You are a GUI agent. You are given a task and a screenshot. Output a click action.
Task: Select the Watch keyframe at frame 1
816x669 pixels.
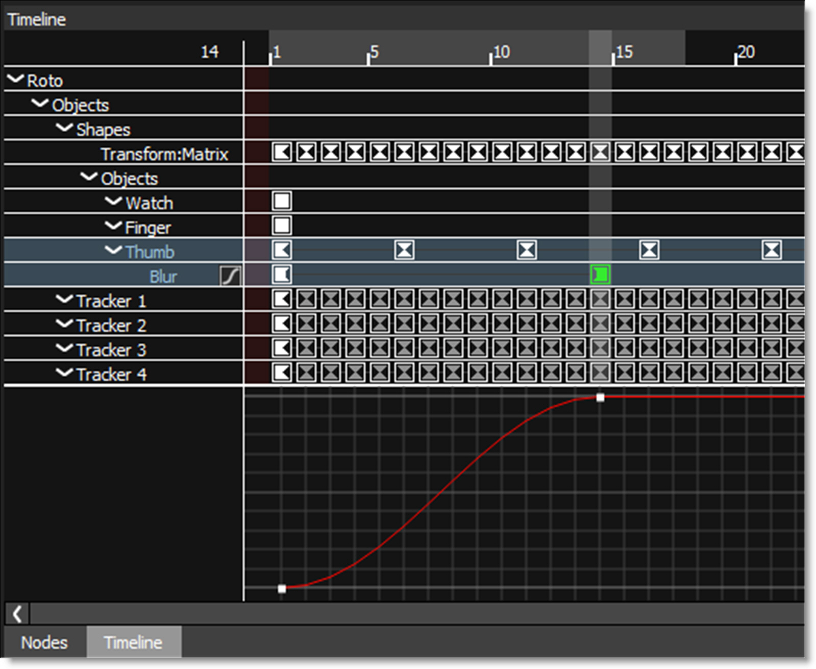282,201
